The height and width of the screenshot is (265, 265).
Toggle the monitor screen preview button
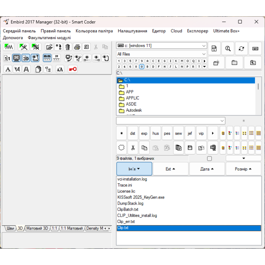click(x=16, y=58)
